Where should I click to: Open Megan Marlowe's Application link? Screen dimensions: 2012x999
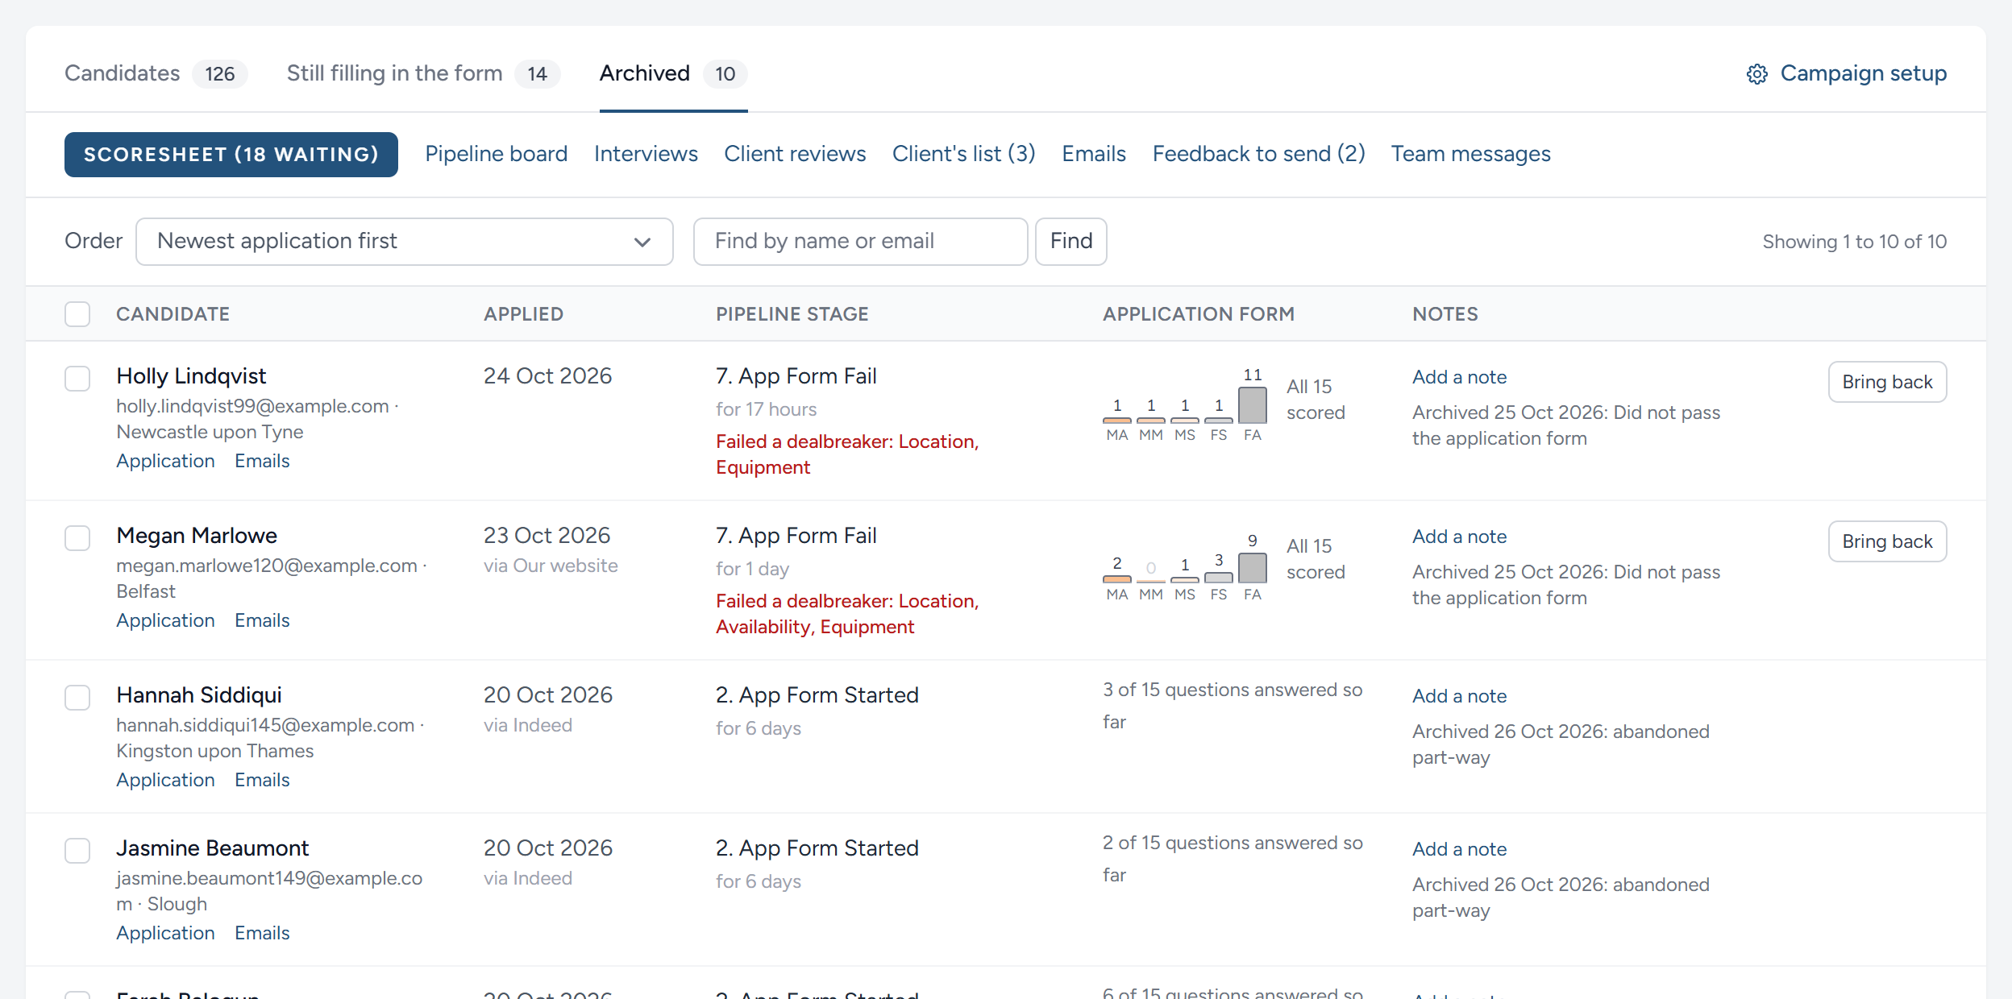point(165,620)
